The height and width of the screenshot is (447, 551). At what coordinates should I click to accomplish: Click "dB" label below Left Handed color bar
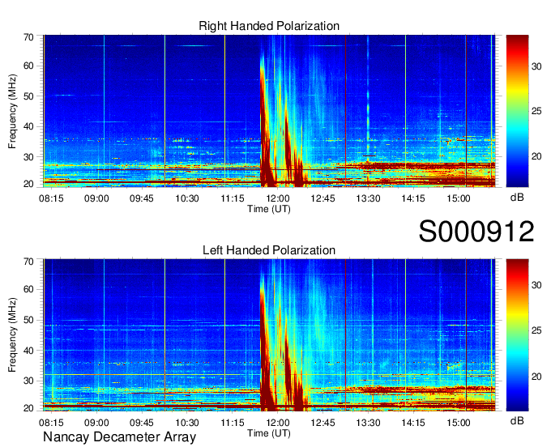(x=517, y=420)
